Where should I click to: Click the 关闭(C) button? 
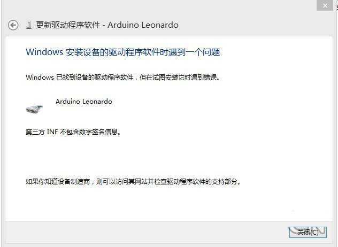pos(308,233)
